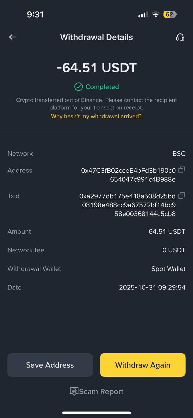Tap the Scam Report icon

[74, 391]
